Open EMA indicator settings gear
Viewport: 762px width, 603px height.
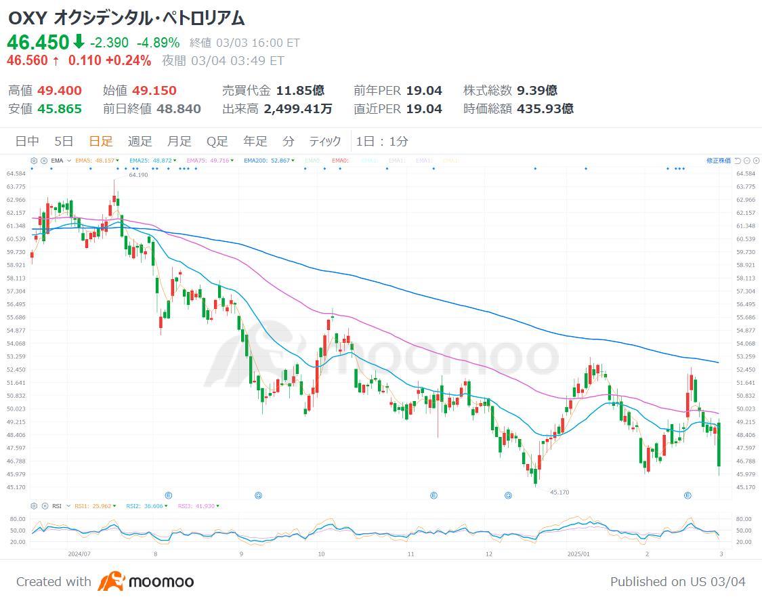[34, 161]
